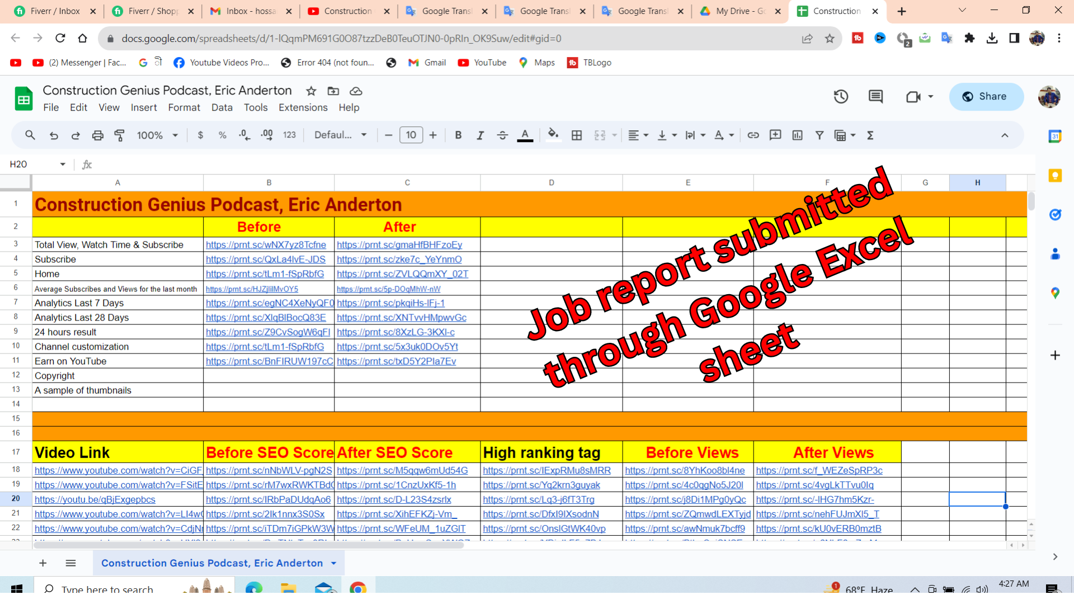1074x604 pixels.
Task: Open the name box dropdown arrow
Action: tap(63, 164)
